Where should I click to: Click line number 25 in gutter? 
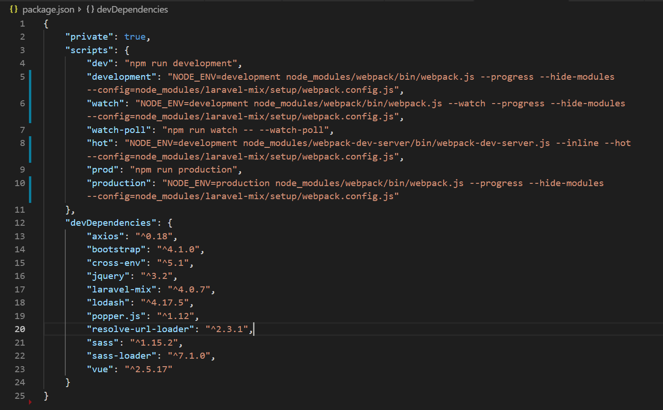click(20, 396)
